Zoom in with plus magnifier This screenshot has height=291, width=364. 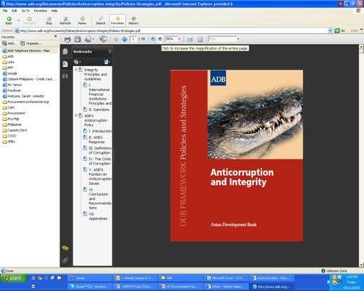coord(160,39)
